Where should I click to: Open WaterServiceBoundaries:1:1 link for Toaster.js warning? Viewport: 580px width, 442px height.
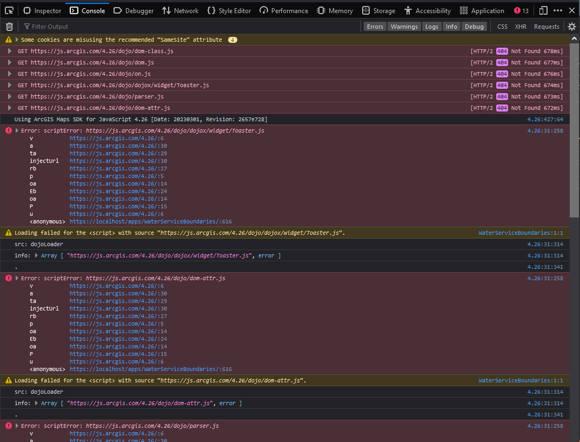520,233
